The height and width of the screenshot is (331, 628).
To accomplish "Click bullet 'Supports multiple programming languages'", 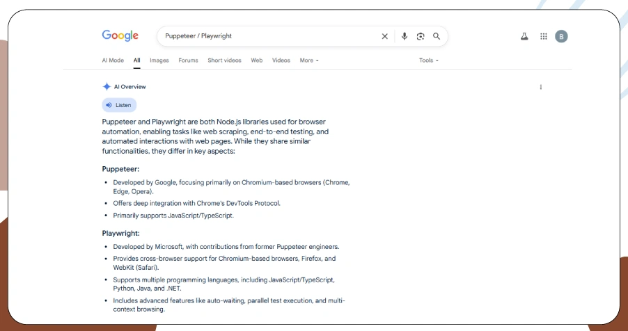I will 224,284.
